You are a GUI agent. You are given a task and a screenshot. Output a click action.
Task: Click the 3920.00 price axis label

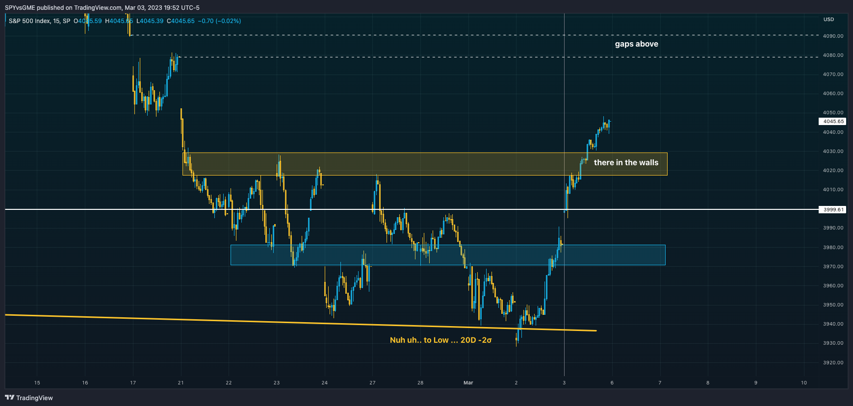pos(833,363)
